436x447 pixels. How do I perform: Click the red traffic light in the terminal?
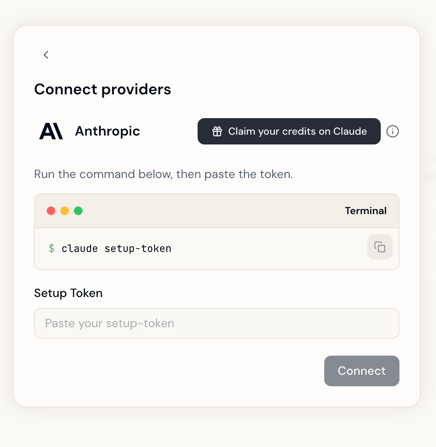(x=51, y=210)
